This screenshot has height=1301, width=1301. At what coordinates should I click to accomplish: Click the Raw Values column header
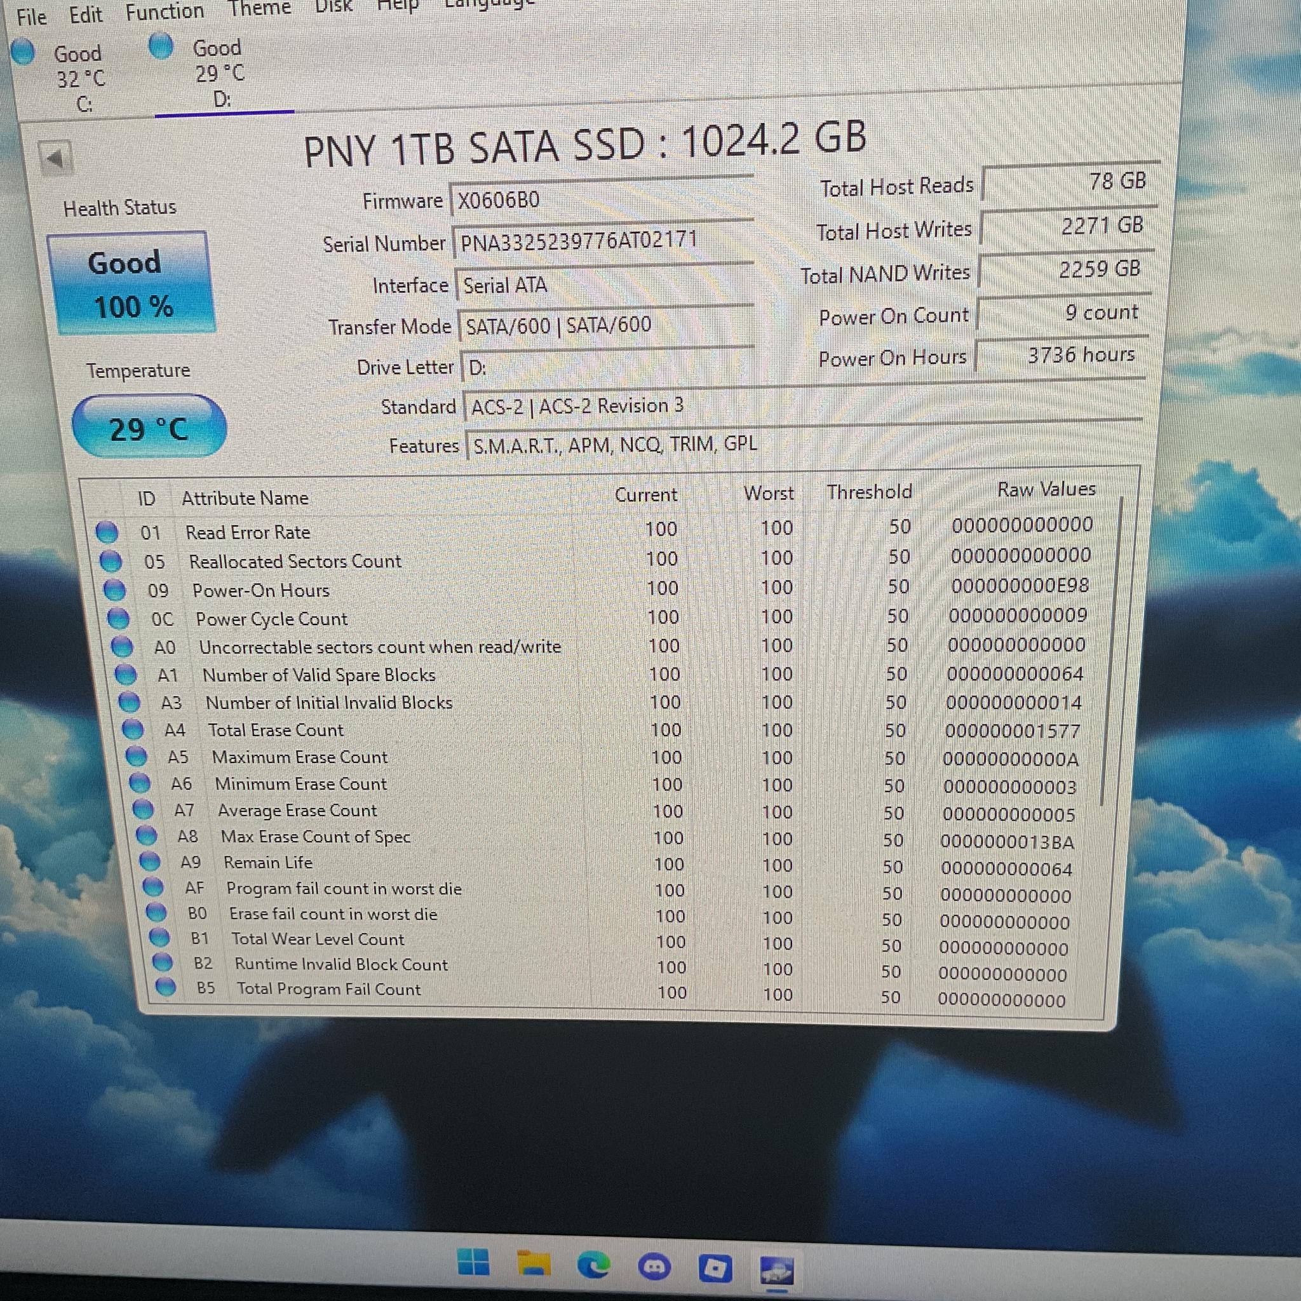[1046, 490]
